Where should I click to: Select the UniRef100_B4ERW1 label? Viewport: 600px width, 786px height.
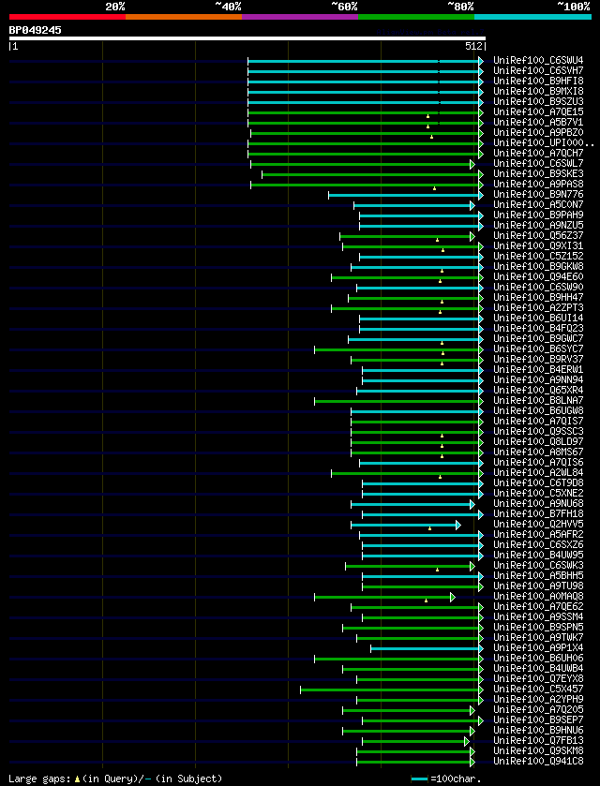point(538,370)
